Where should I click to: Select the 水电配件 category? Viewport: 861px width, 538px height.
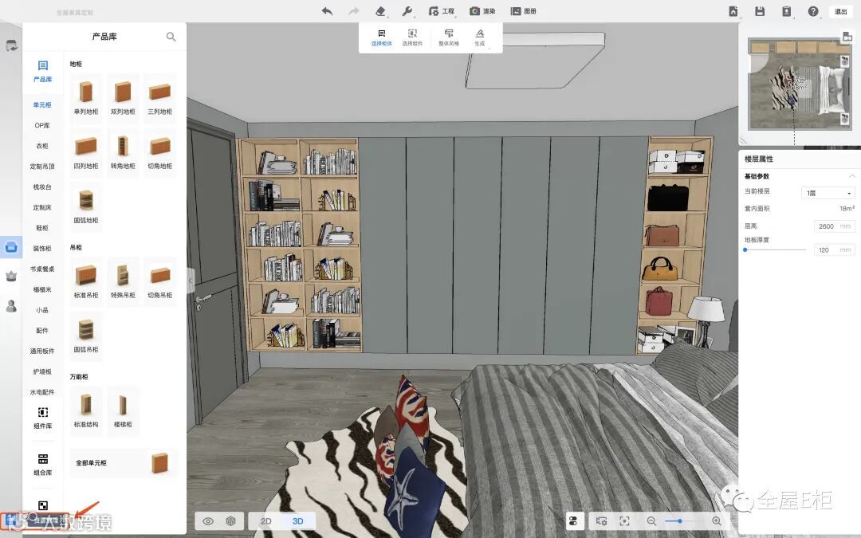click(42, 392)
